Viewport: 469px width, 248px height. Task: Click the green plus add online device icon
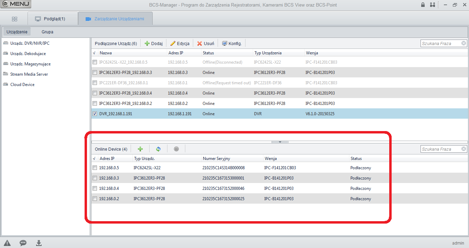click(x=140, y=149)
